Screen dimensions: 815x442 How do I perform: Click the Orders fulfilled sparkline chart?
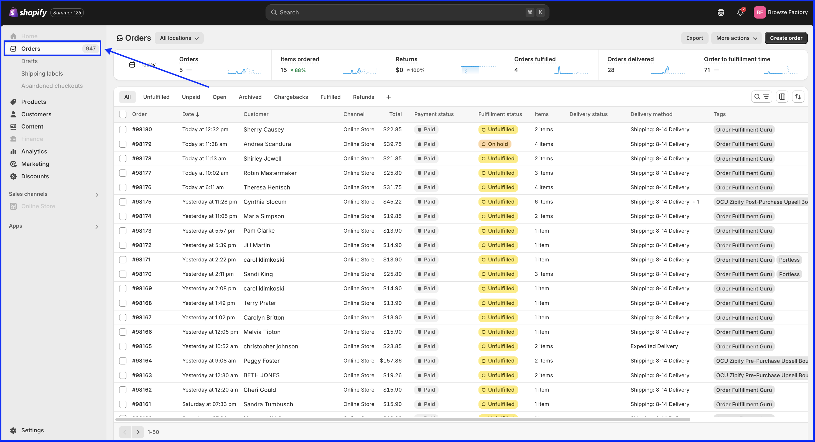coord(571,70)
